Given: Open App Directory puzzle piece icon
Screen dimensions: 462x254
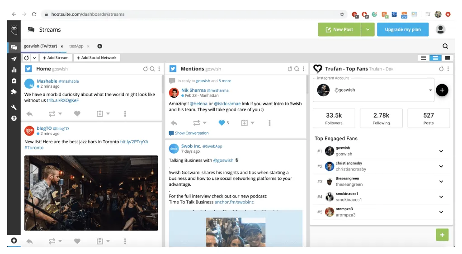Looking at the screenshot, I should (x=14, y=92).
